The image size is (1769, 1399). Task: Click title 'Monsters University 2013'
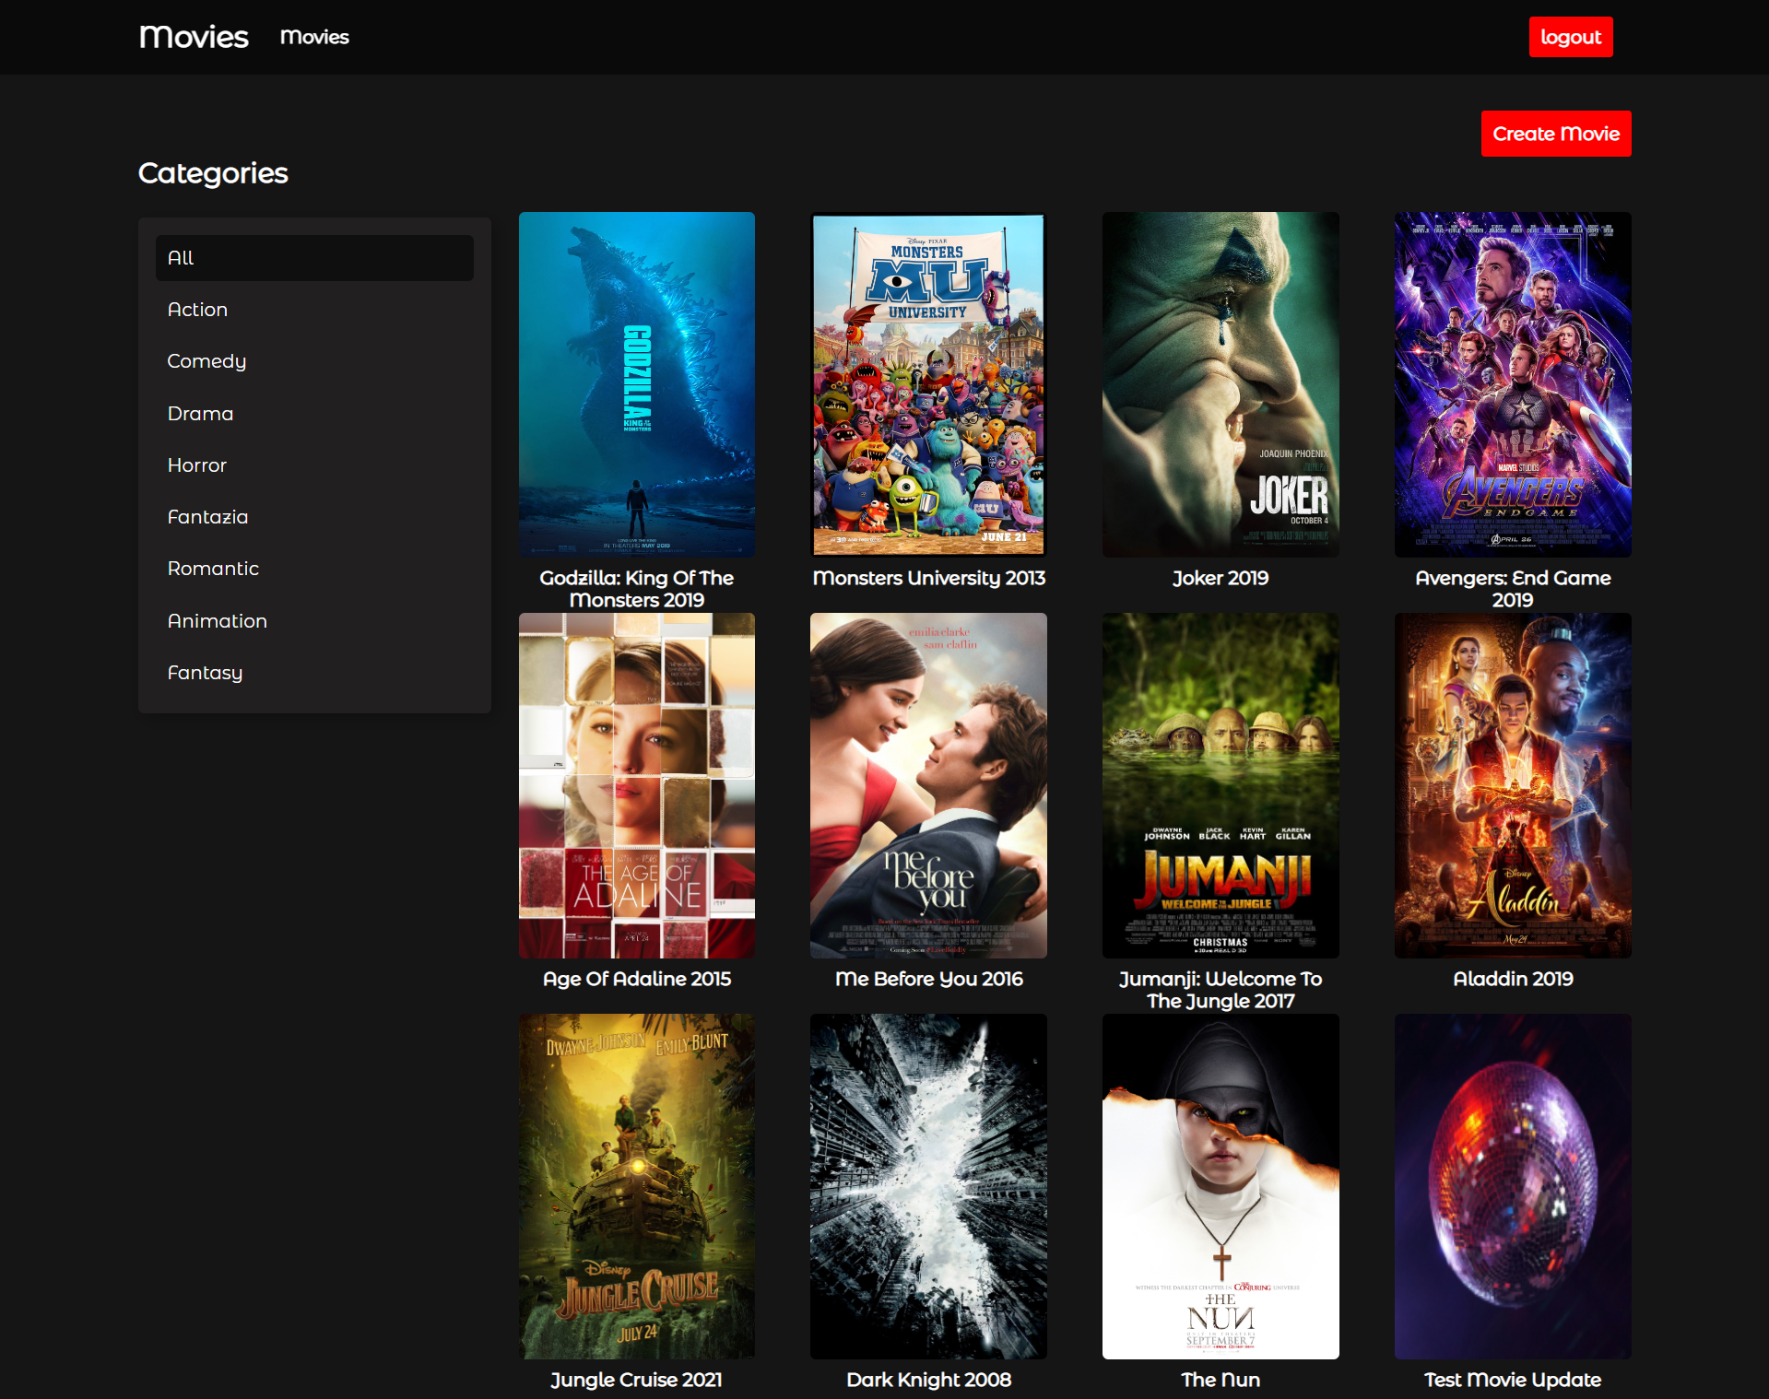tap(928, 578)
